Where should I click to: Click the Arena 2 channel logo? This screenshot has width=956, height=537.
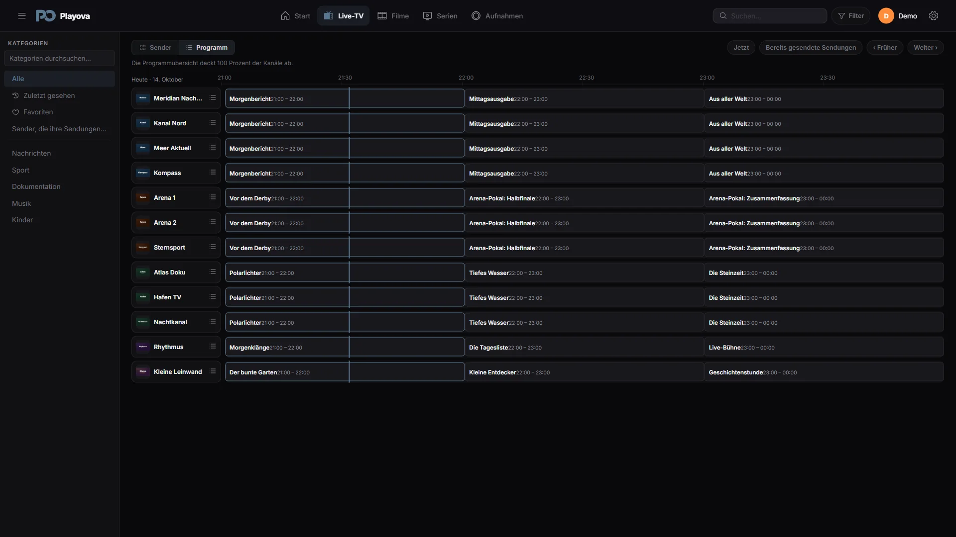point(143,222)
